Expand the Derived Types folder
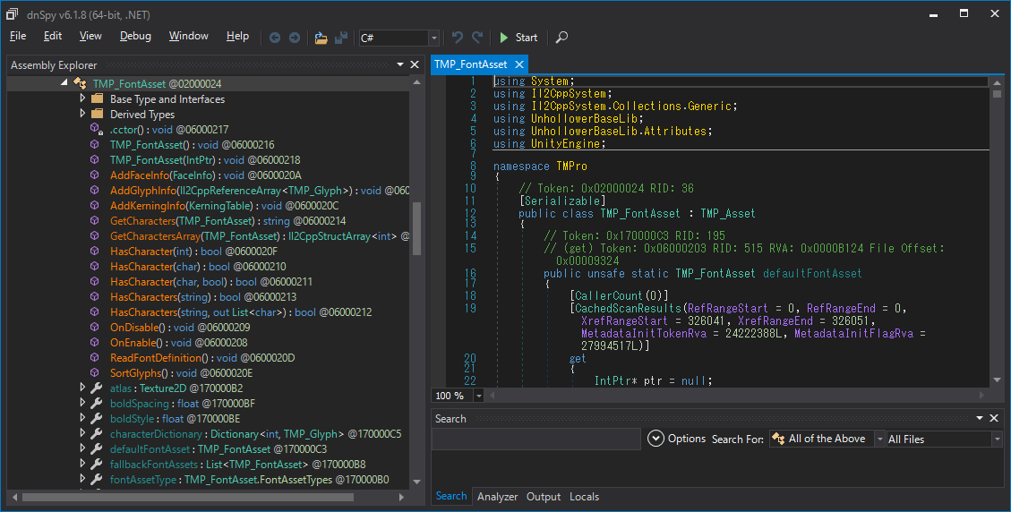Screen dimensions: 1011x512 [x=82, y=114]
